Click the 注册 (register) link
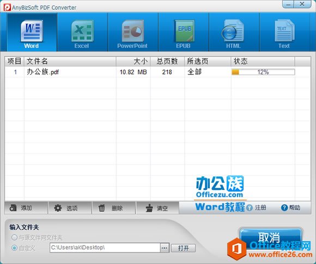 260,207
